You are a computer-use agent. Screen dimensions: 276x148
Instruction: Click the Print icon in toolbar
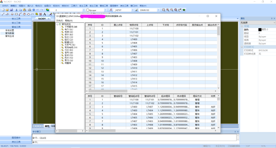(x=30, y=10)
